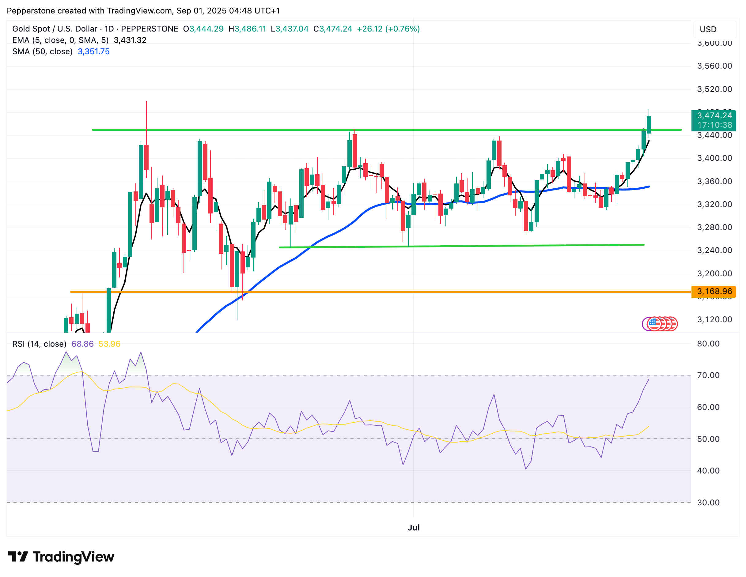Click the US flag economic event icon
Screen dimensions: 746x577
[x=654, y=324]
